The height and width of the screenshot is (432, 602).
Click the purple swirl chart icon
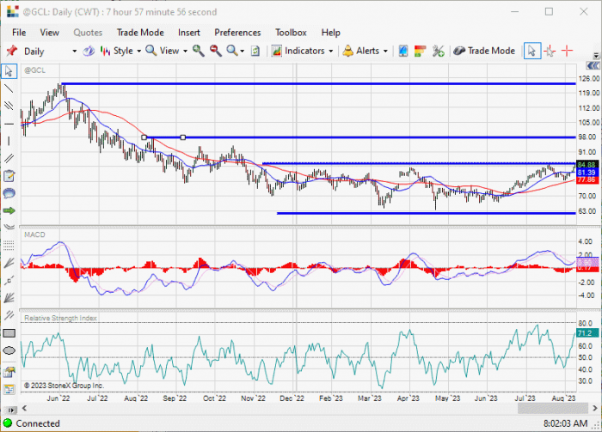tap(89, 51)
